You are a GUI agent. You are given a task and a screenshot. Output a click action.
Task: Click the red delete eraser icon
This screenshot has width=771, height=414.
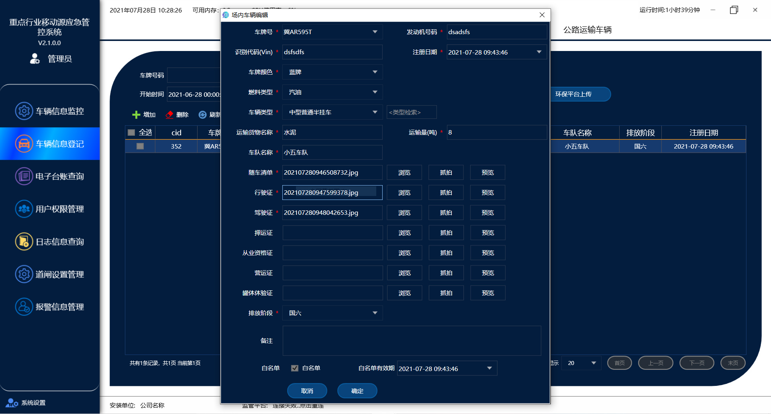[169, 115]
